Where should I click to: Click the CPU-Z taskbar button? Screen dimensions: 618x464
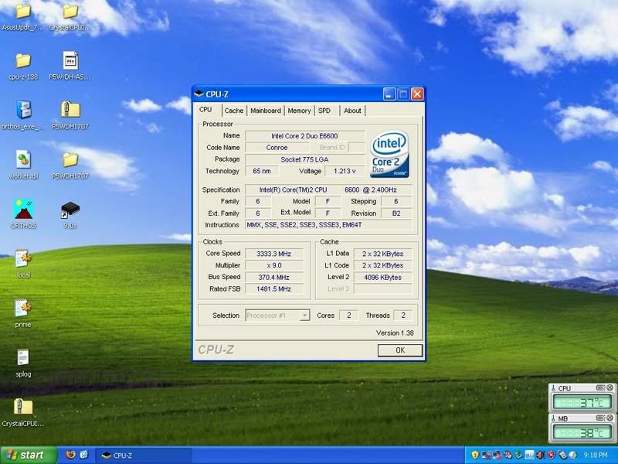[x=144, y=455]
